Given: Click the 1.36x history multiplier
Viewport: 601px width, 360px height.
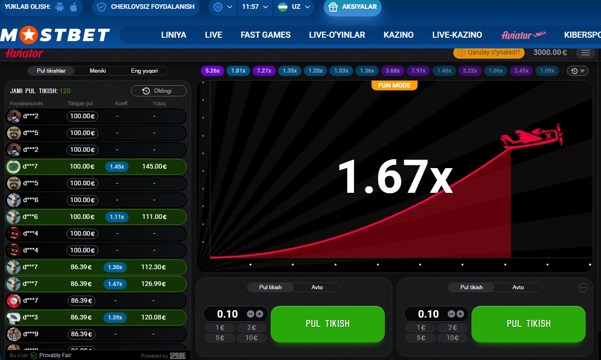Looking at the screenshot, I should point(367,71).
